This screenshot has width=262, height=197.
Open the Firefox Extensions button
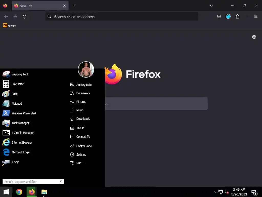tap(237, 16)
